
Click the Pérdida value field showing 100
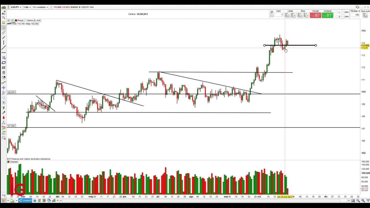click(x=355, y=15)
